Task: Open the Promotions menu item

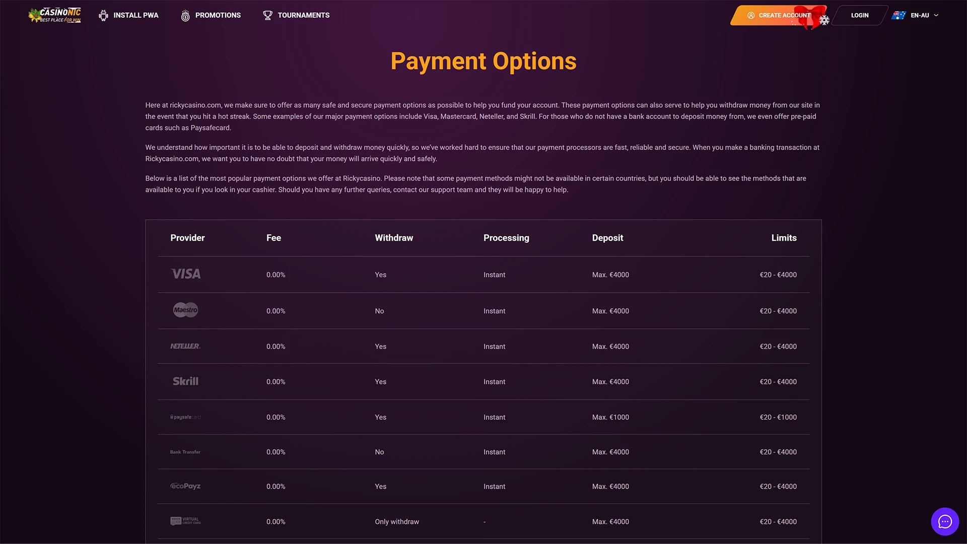Action: 218,15
